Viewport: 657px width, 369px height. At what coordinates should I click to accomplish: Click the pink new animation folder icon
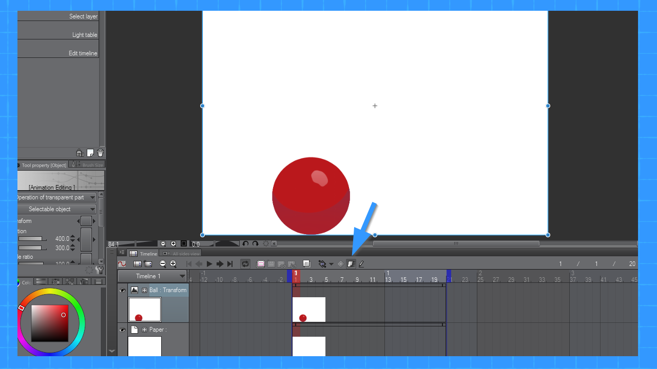tap(261, 264)
